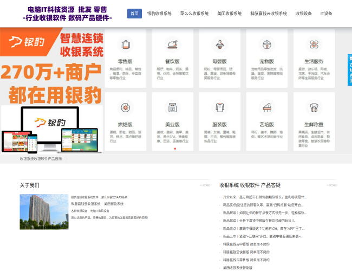Click 银豹连锁收银系统软件 text
Image resolution: width=352 pixels, height=271 pixels.
pyautogui.click(x=84, y=197)
